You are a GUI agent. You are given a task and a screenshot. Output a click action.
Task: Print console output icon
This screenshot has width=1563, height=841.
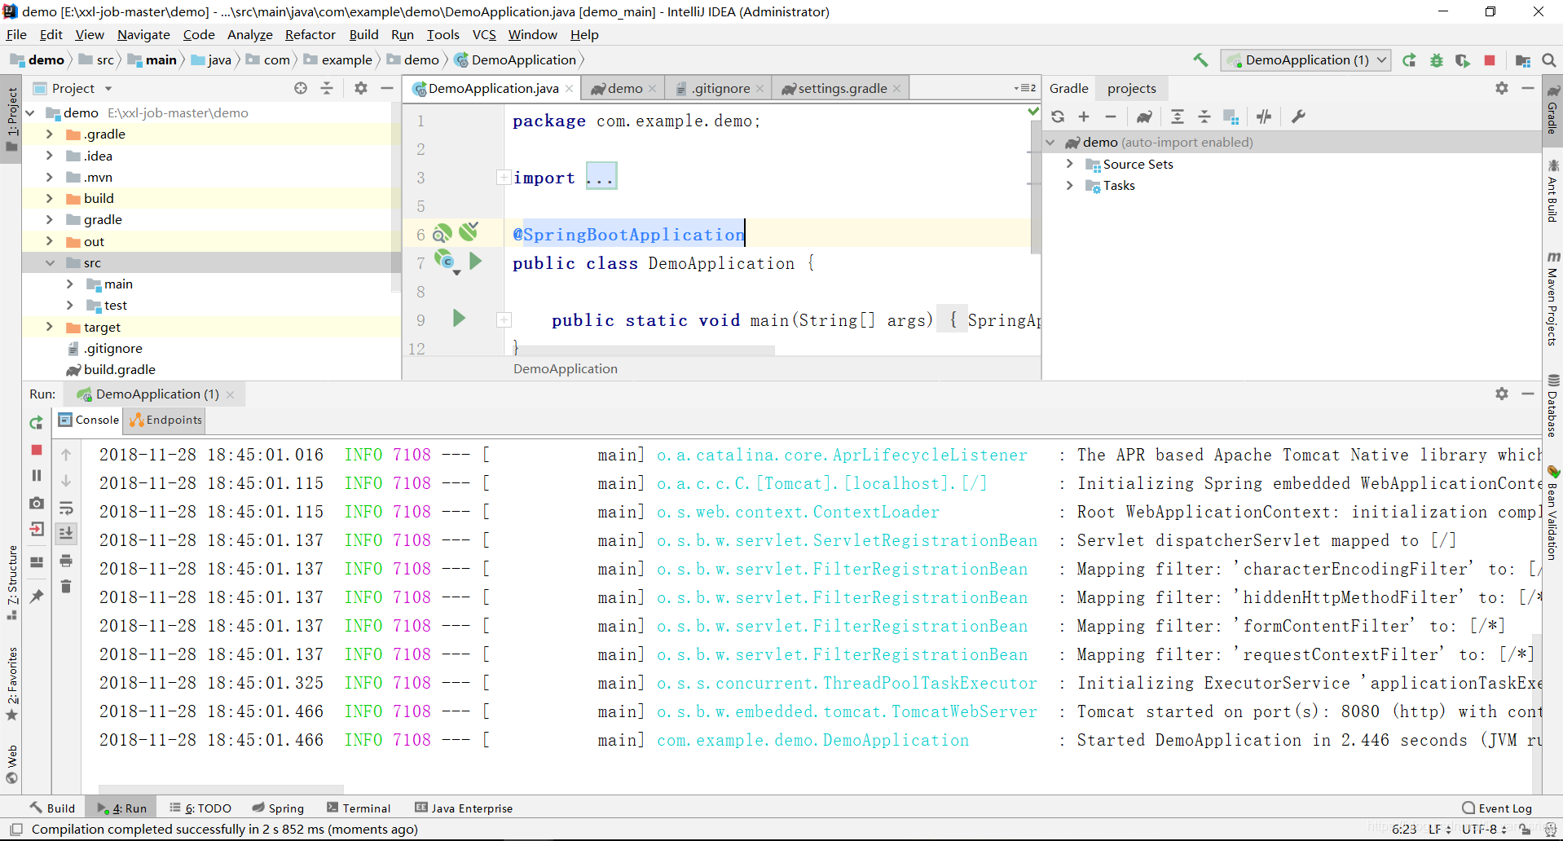66,561
